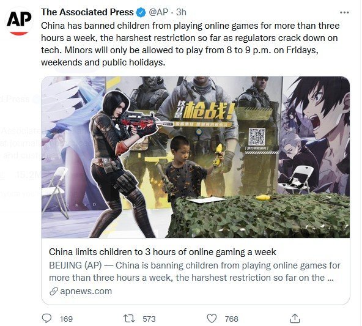Click the share upload icon
The height and width of the screenshot is (326, 362).
[x=295, y=318]
